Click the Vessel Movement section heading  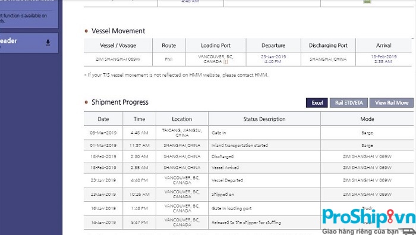click(118, 31)
